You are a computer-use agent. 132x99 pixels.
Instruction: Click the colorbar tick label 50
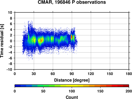tap(43, 91)
